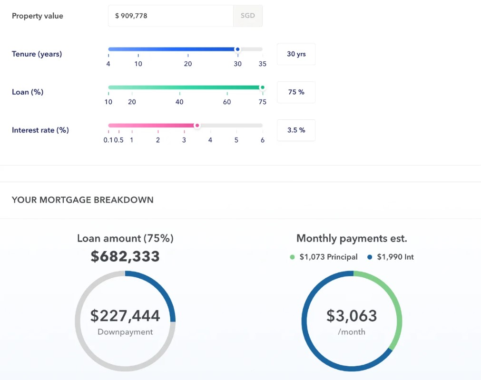Click the SGD currency box
The width and height of the screenshot is (481, 380).
tap(247, 16)
